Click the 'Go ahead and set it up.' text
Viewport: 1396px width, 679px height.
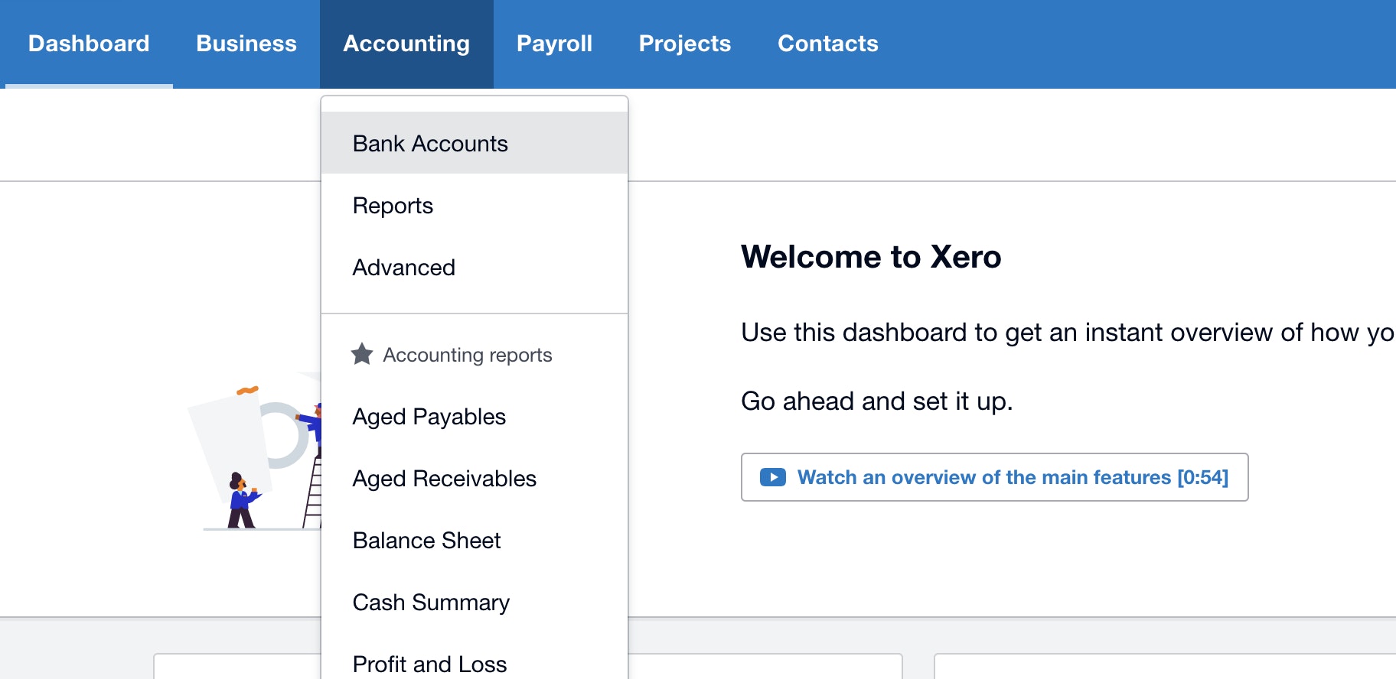[877, 401]
